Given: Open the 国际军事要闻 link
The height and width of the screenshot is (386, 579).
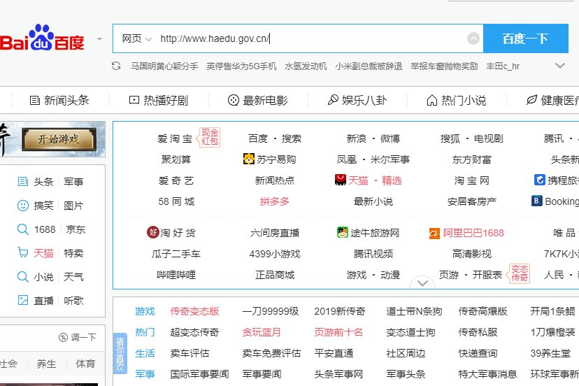Looking at the screenshot, I should coord(199,375).
